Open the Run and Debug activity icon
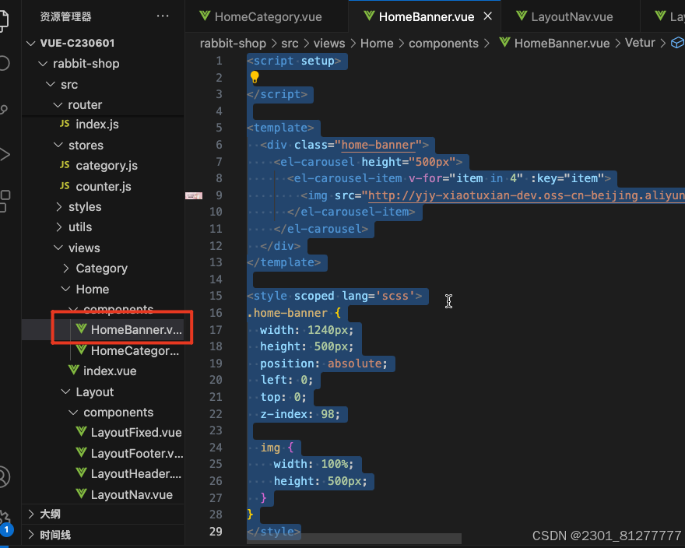685x548 pixels. point(5,154)
